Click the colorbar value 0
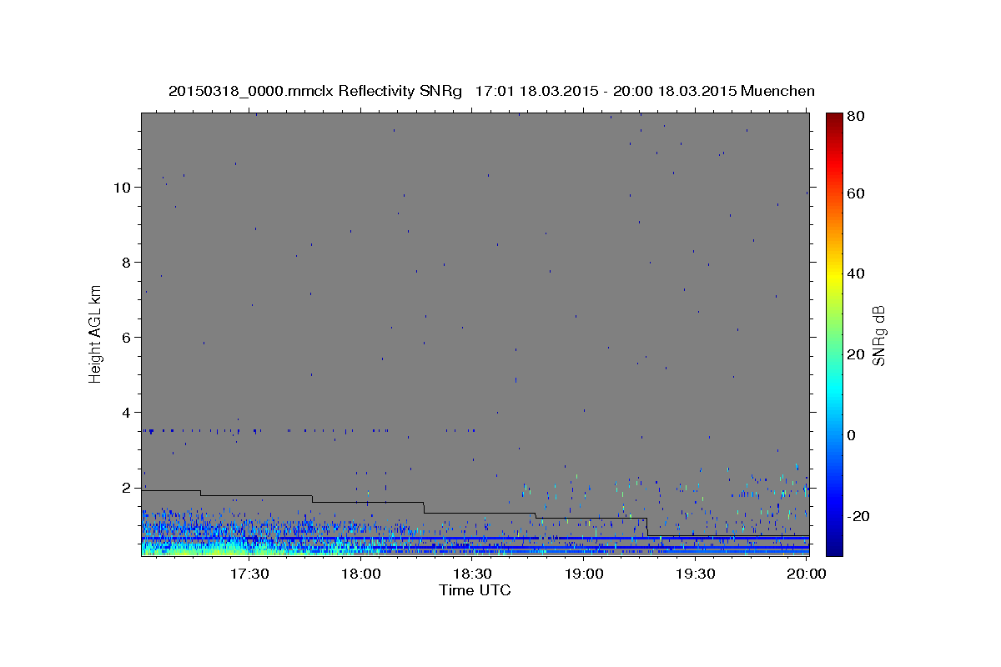This screenshot has width=1001, height=667. click(851, 435)
